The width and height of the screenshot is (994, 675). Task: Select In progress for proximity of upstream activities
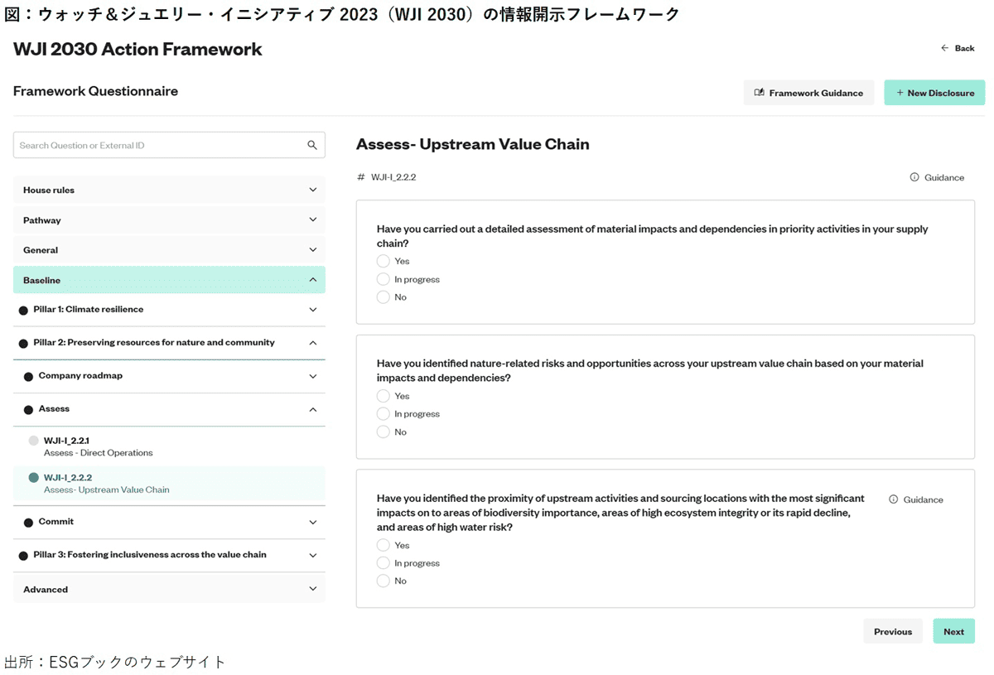pyautogui.click(x=383, y=562)
